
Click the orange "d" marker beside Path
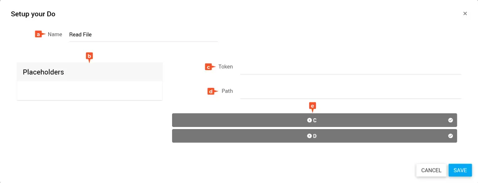pos(212,91)
